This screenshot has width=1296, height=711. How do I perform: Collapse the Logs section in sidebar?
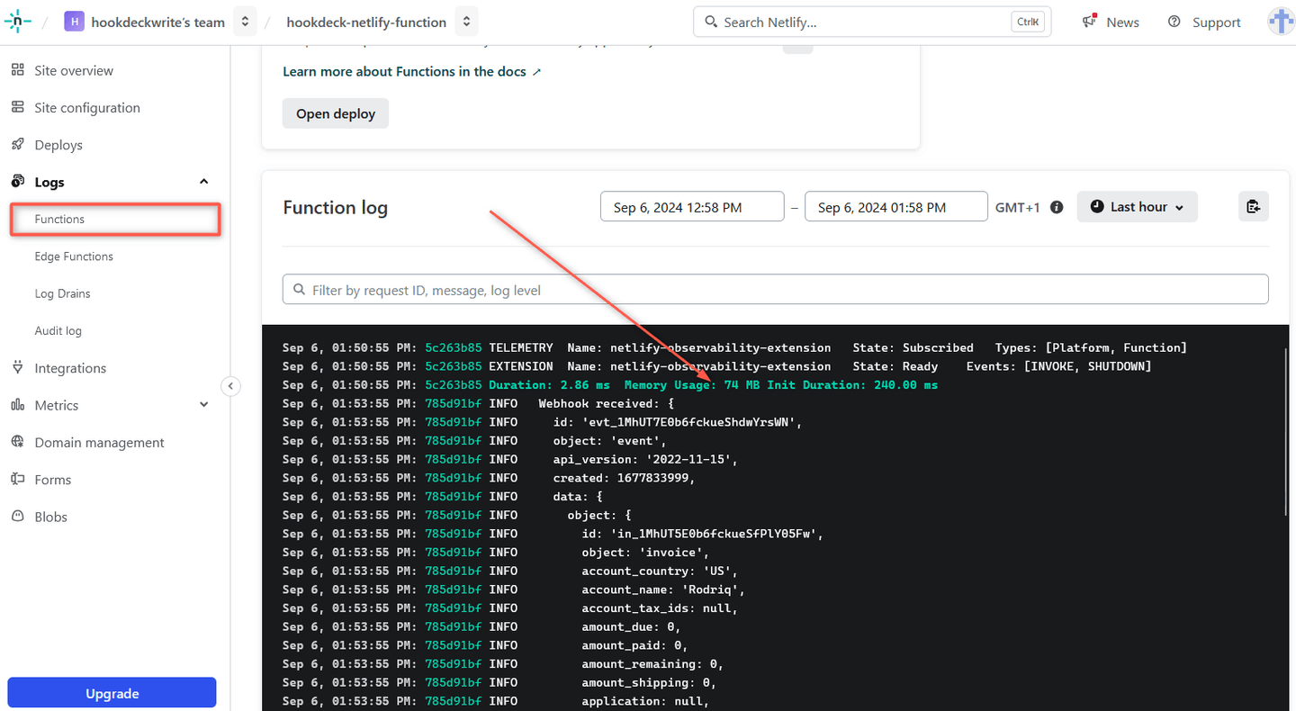click(203, 181)
